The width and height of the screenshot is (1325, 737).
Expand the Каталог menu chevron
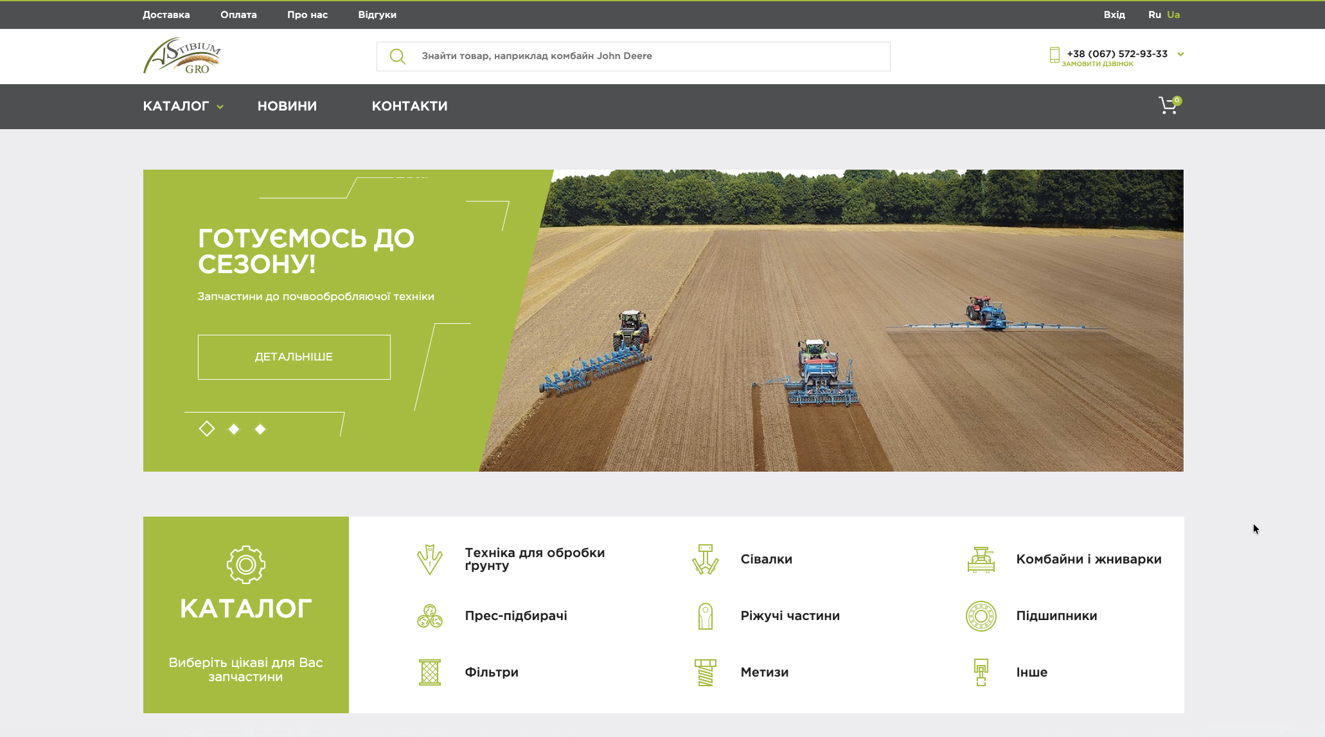(x=220, y=107)
